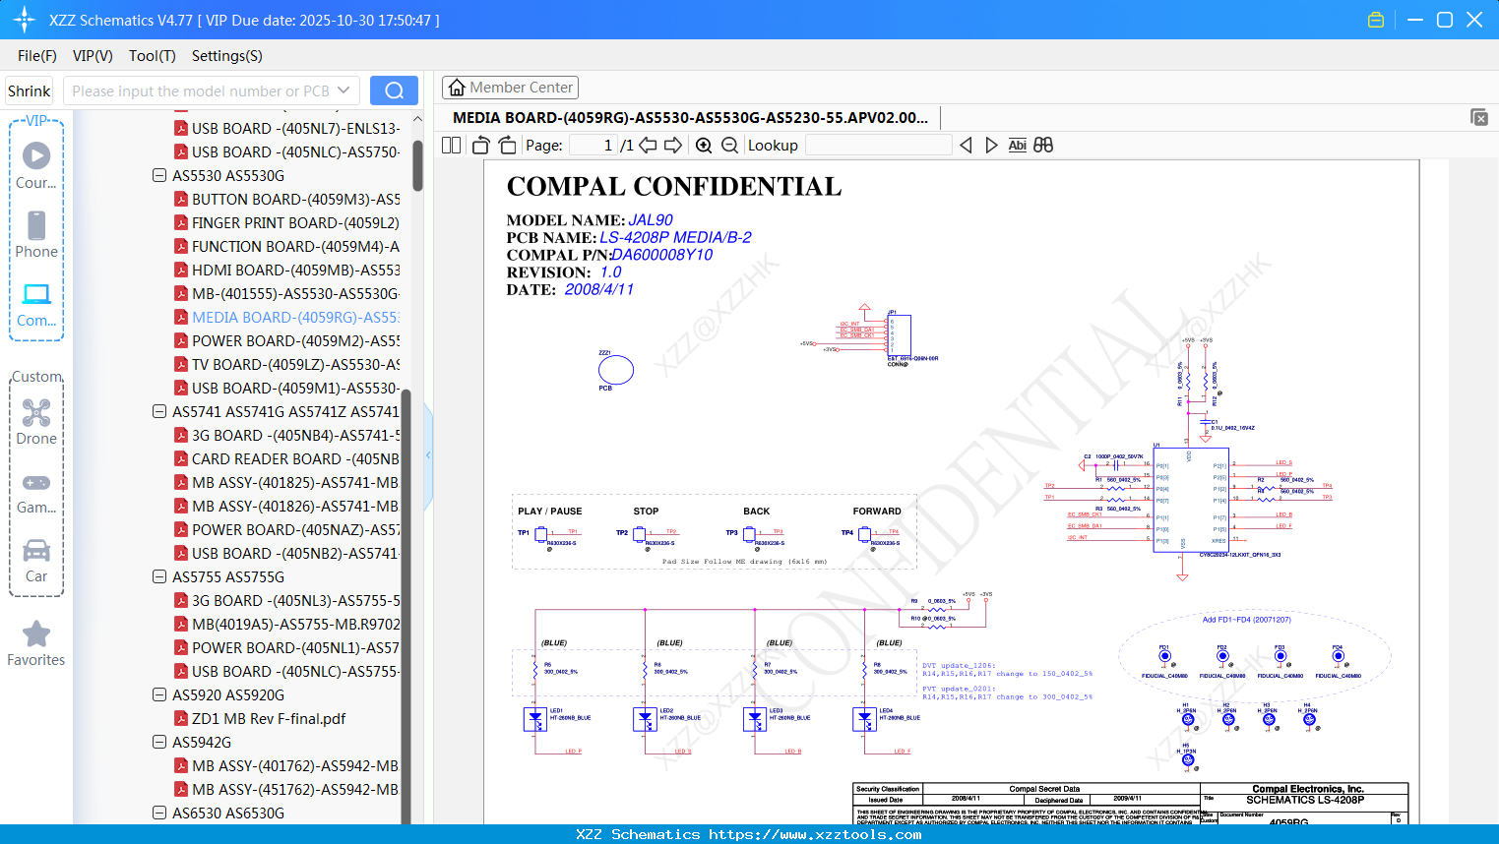Collapse the AS5755 AS5755G folder

tap(159, 576)
